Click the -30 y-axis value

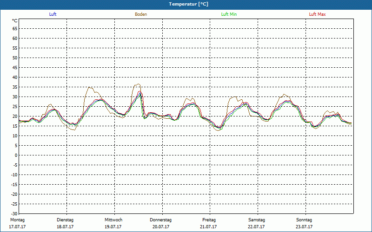[x=14, y=214]
